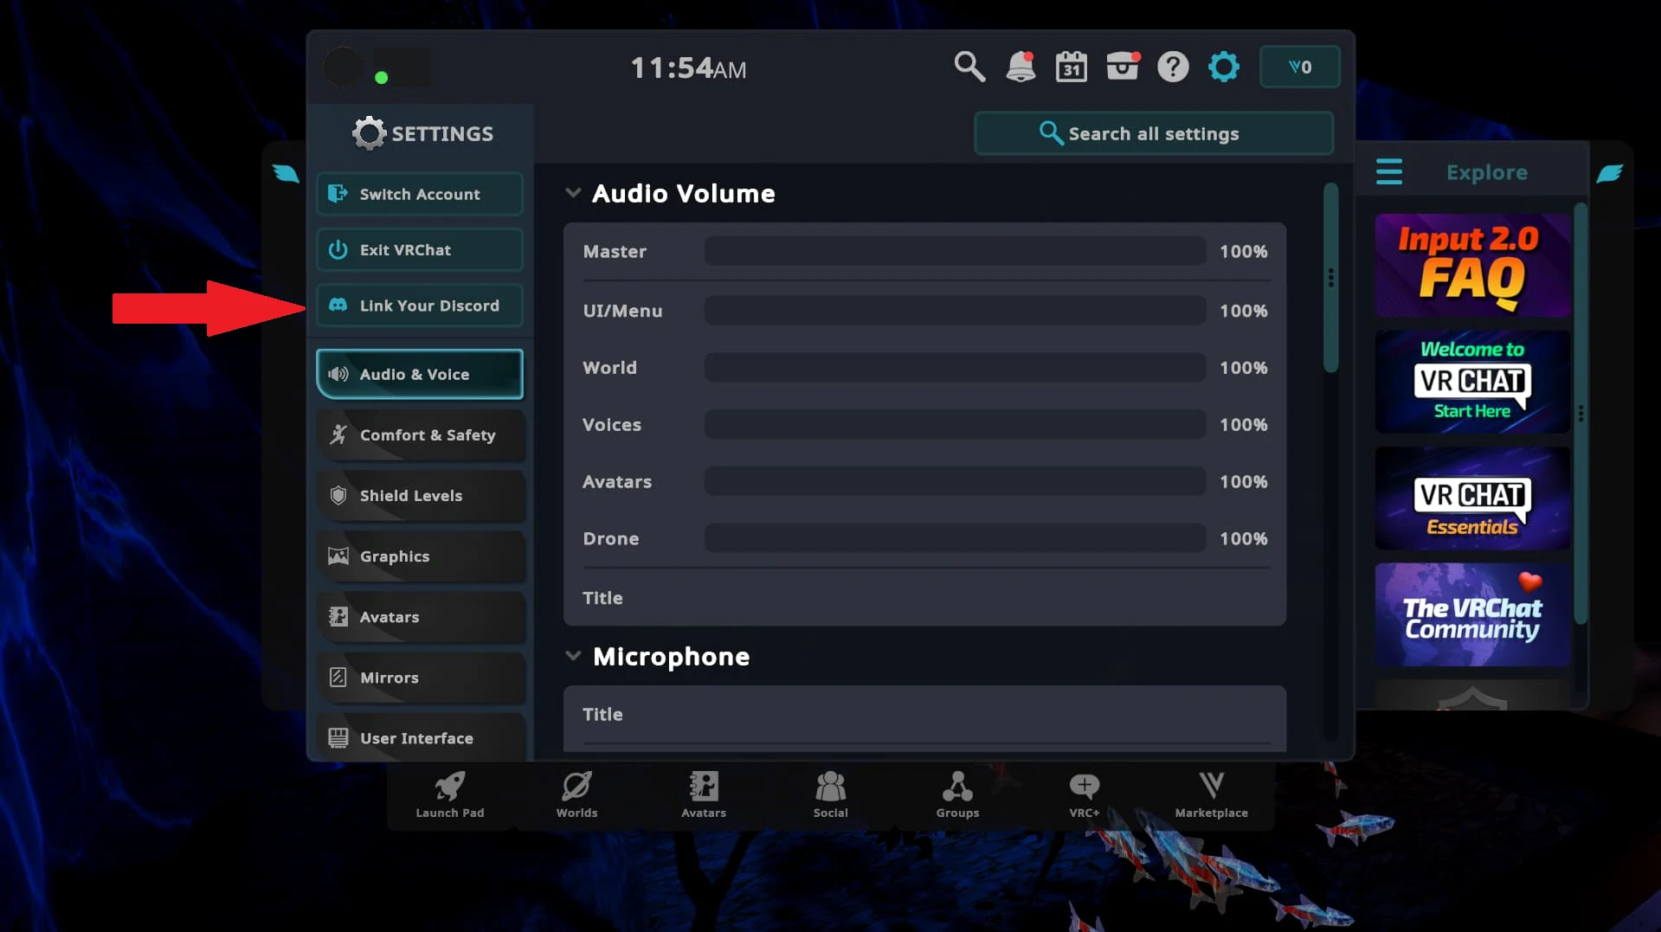The image size is (1661, 932).
Task: Click the Master 100% value
Action: tap(1243, 251)
